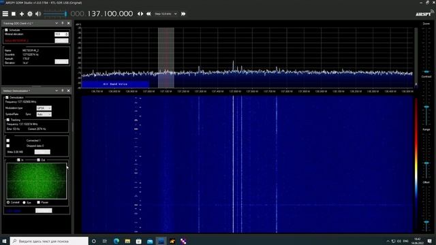The width and height of the screenshot is (436, 245).
Task: Open the taskbar clock and date
Action: (x=417, y=241)
